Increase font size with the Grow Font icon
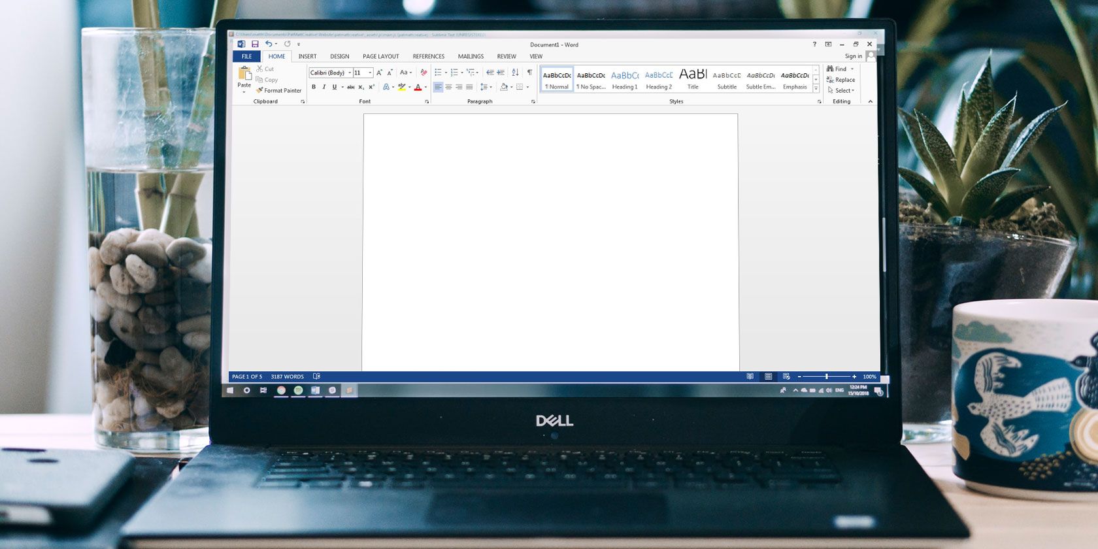1098x549 pixels. click(x=379, y=73)
